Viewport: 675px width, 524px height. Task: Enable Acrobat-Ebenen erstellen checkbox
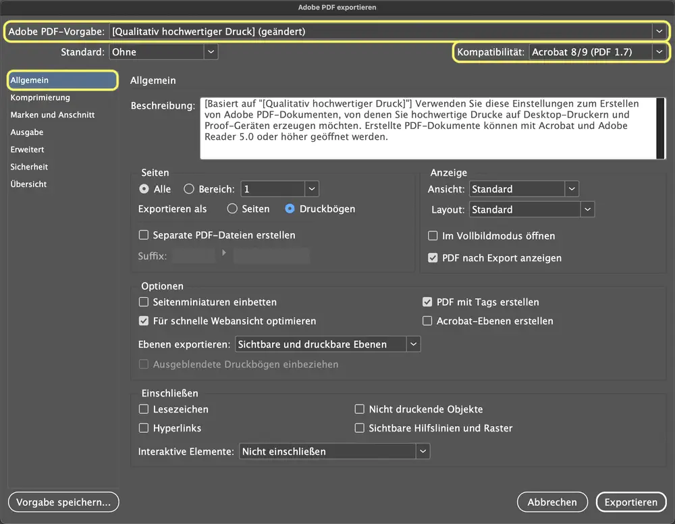(x=427, y=321)
